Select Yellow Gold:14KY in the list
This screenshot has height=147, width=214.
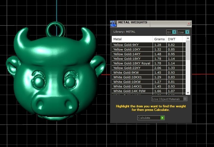[132, 54]
